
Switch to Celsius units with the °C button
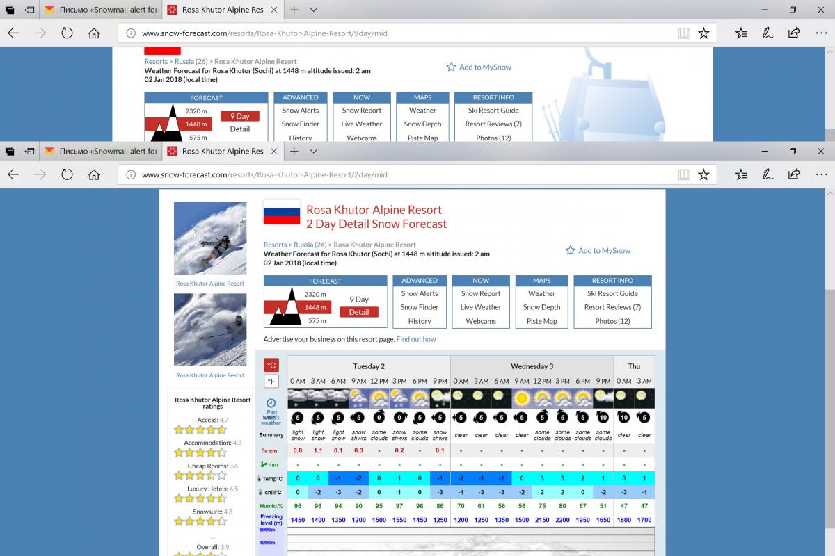coord(271,365)
